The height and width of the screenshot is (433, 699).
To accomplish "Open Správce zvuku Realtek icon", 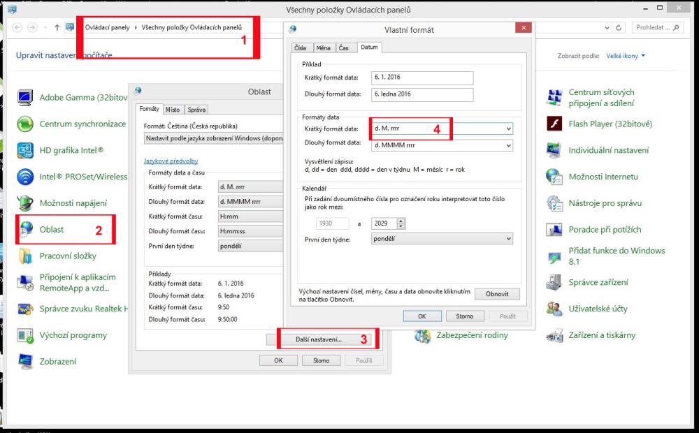I will (x=25, y=309).
